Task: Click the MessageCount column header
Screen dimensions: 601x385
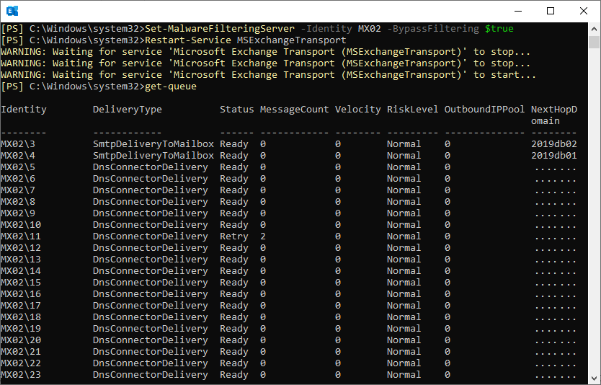Action: click(294, 110)
